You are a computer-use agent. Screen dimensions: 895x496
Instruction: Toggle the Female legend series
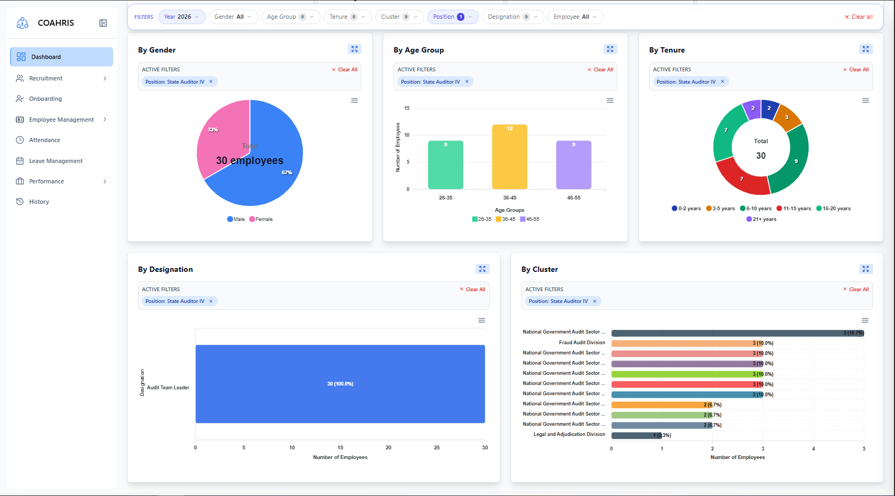(x=261, y=219)
